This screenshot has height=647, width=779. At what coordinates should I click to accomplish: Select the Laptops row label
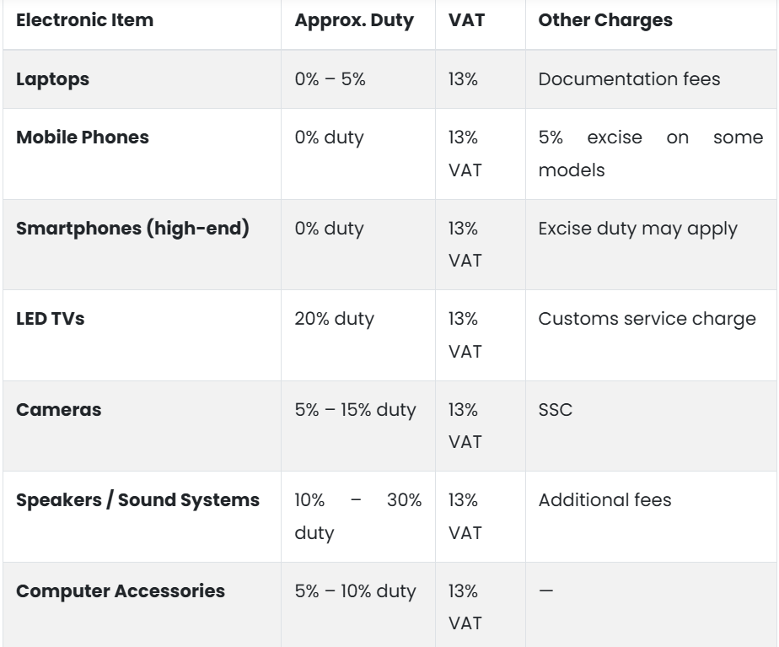point(53,79)
